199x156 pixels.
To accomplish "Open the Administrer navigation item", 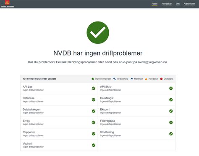I will [x=189, y=4].
